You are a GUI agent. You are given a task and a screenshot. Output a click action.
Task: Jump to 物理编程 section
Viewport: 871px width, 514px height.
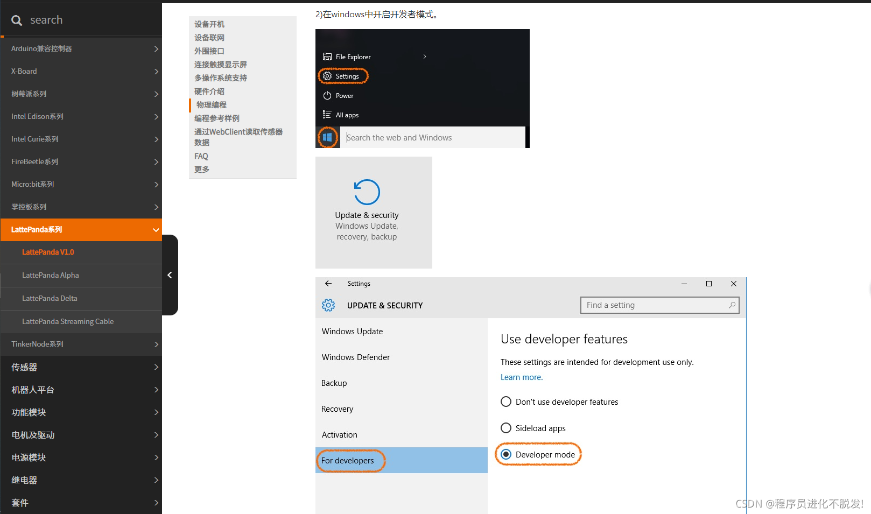pyautogui.click(x=212, y=105)
